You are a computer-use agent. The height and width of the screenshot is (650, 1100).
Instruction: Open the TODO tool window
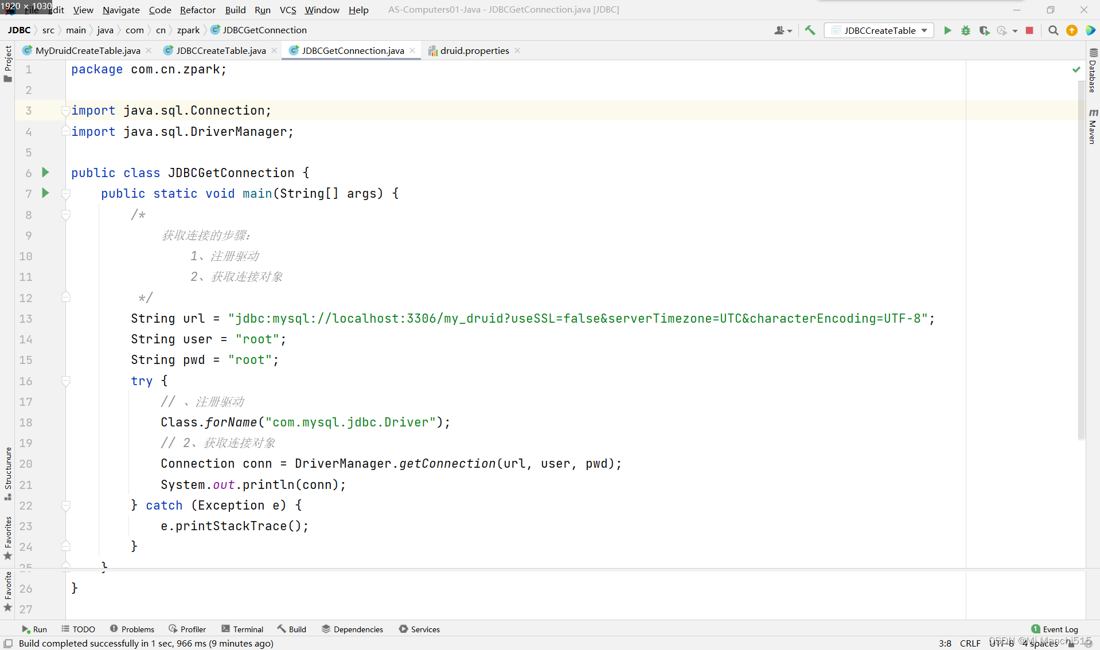tap(79, 629)
